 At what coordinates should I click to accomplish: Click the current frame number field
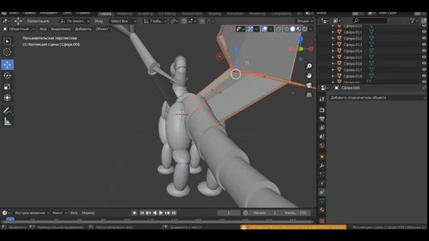tap(229, 213)
